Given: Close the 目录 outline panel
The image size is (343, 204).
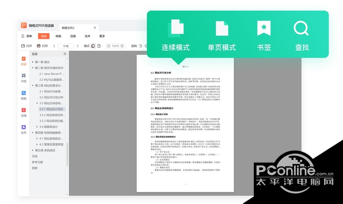Looking at the screenshot, I should [65, 54].
